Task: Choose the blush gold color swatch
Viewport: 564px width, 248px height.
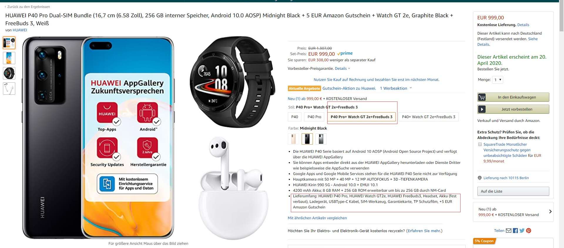Action: pyautogui.click(x=293, y=139)
